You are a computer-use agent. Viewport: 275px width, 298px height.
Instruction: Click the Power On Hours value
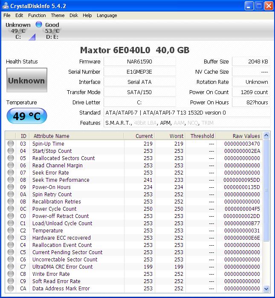(x=251, y=103)
